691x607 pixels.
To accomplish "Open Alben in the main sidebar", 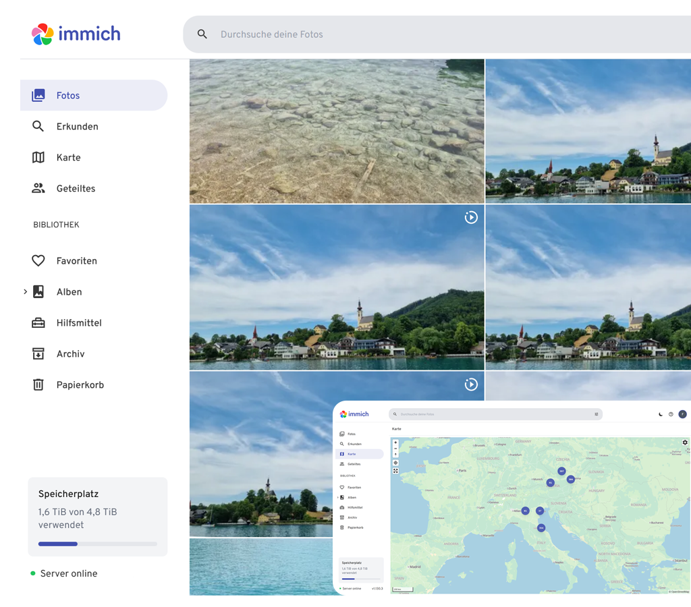I will coord(69,292).
